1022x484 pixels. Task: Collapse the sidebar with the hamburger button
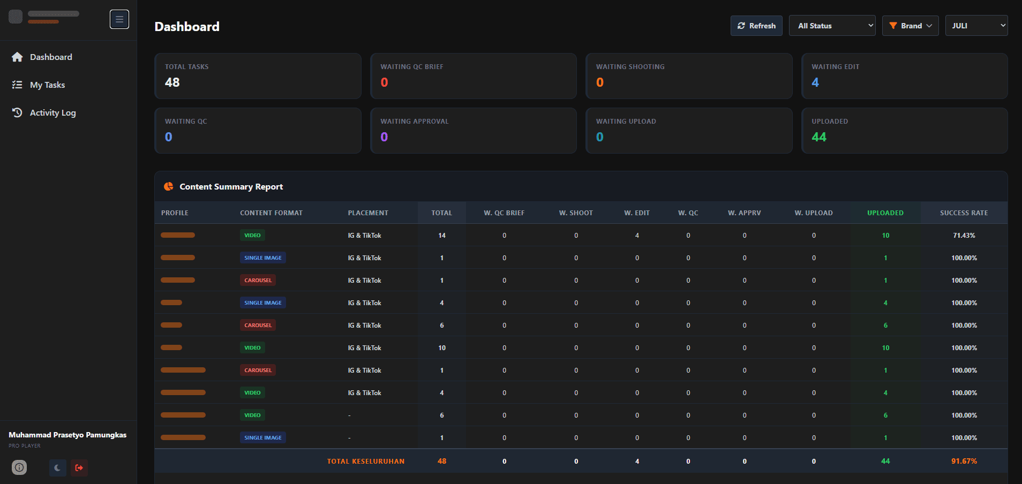tap(119, 19)
